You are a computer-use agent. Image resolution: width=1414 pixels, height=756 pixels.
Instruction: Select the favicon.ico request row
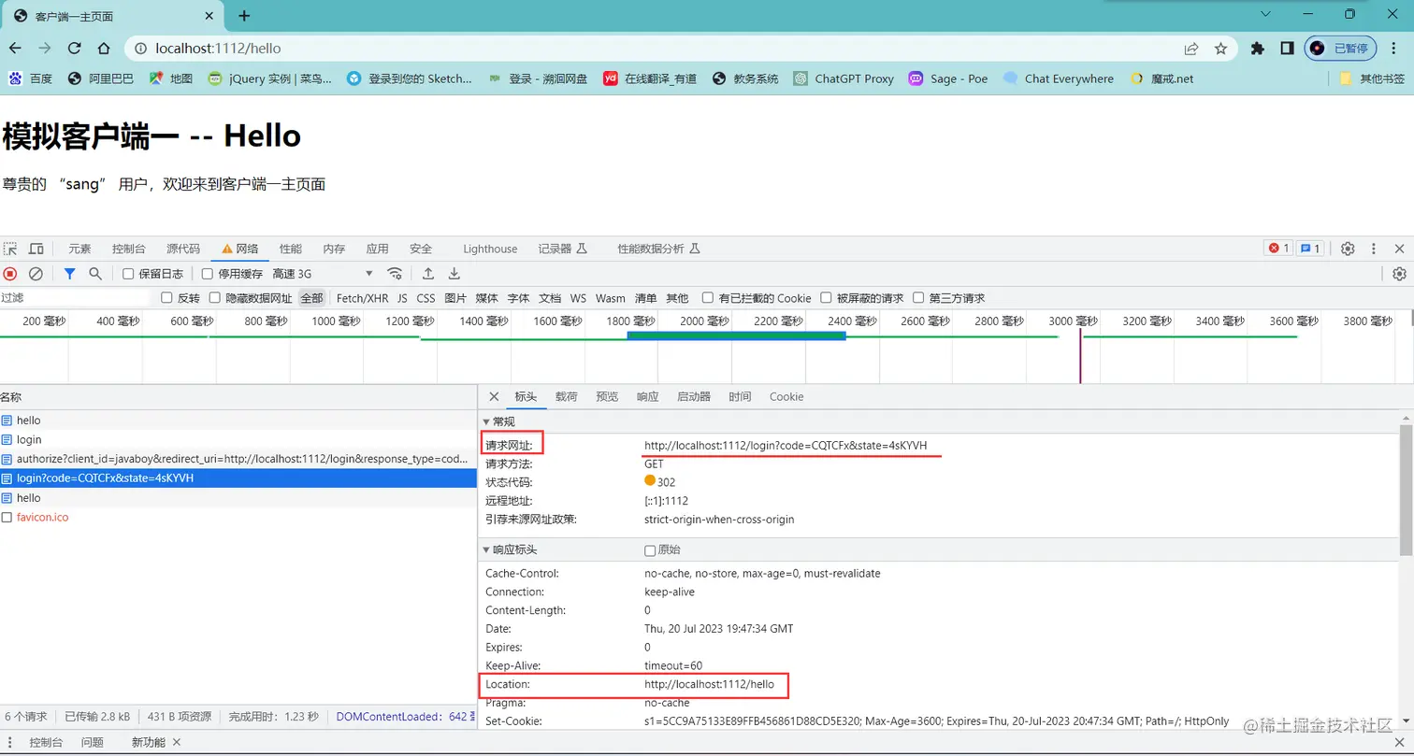(x=238, y=517)
